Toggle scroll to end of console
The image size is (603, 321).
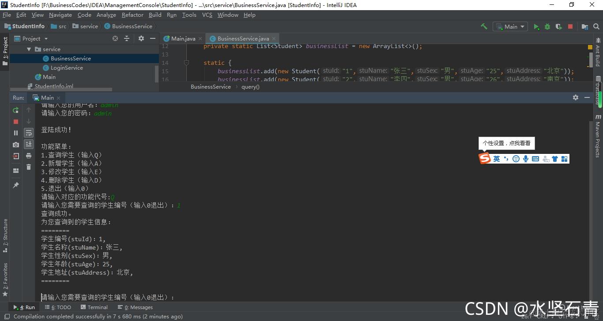click(x=29, y=144)
